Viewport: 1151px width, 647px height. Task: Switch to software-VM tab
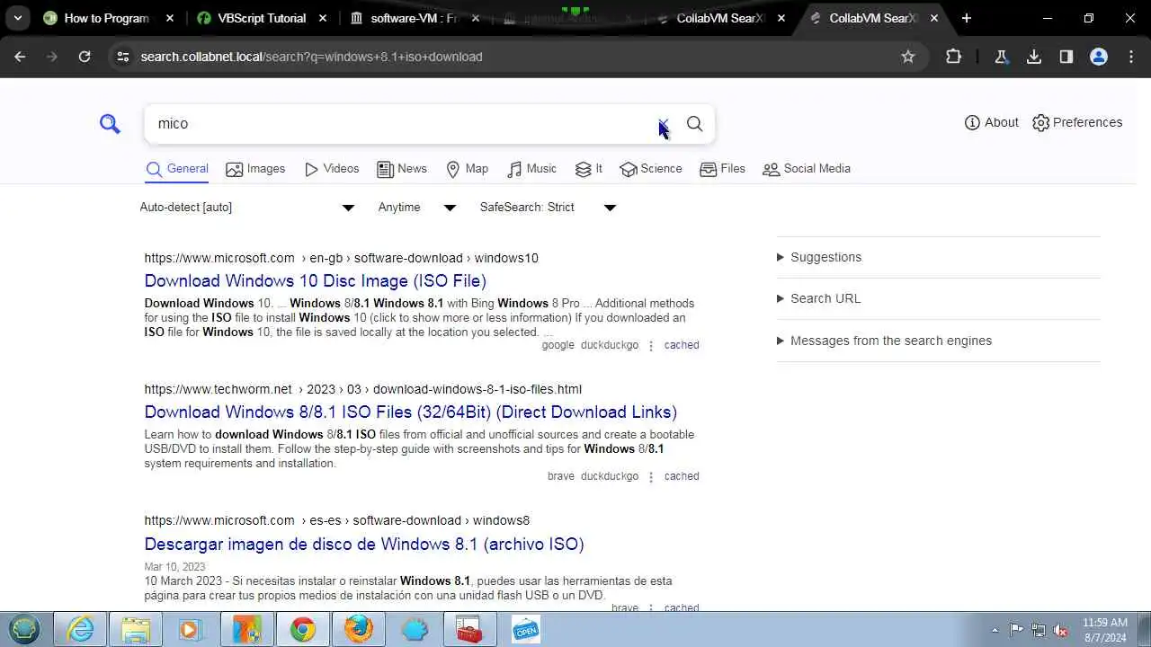[x=414, y=18]
